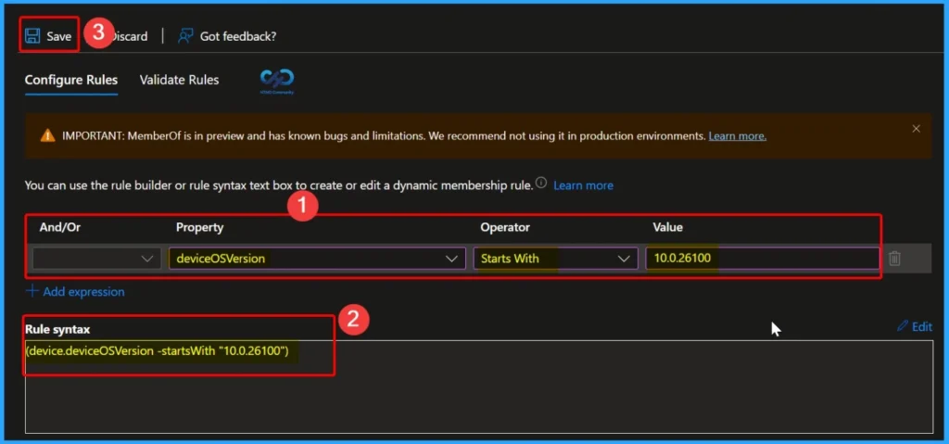This screenshot has height=444, width=949.
Task: Click warning triangle icon in banner
Action: 48,135
